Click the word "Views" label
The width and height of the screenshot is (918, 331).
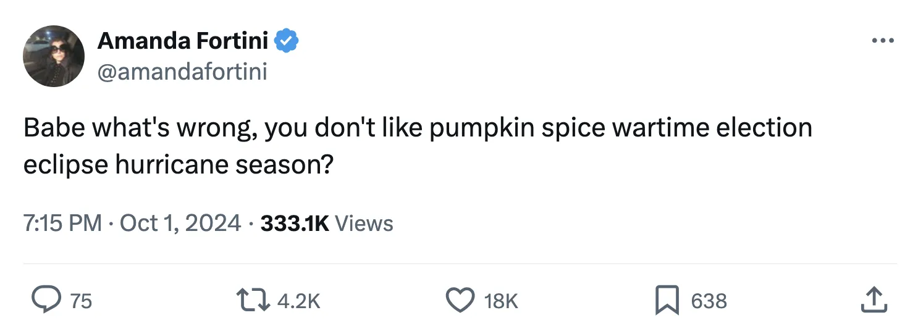click(x=364, y=223)
